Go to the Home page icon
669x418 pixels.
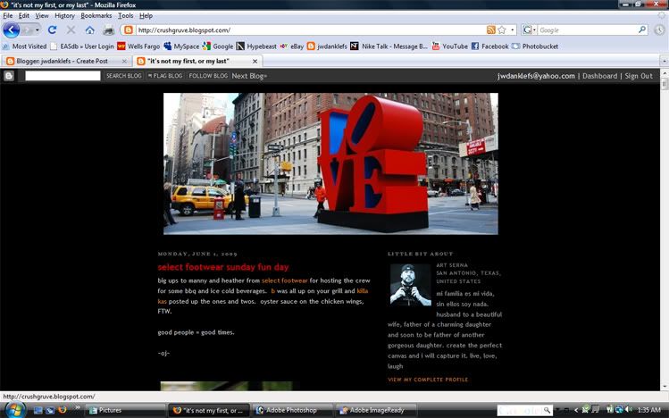click(89, 30)
